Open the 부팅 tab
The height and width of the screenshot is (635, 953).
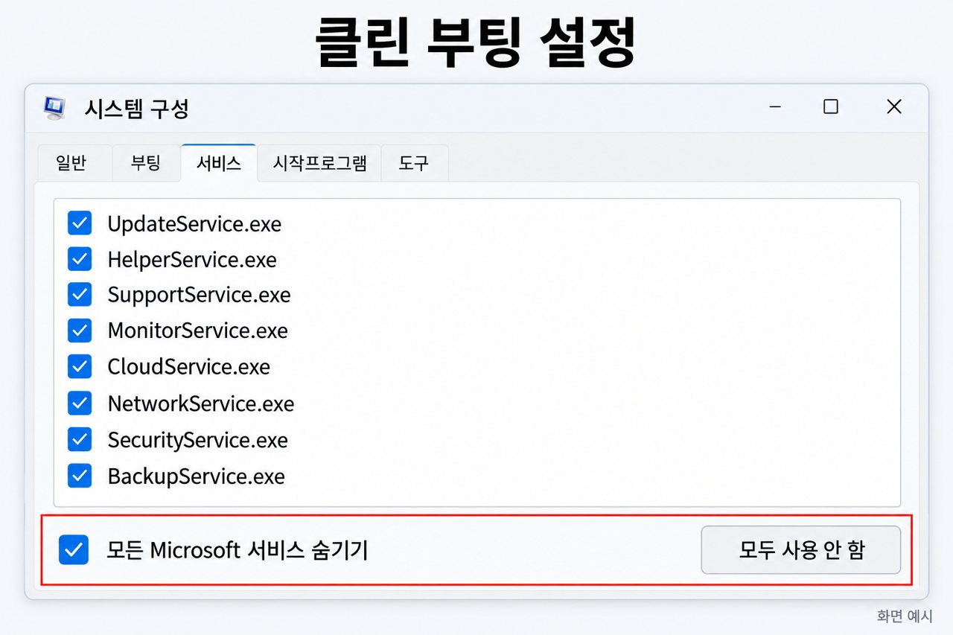(146, 163)
